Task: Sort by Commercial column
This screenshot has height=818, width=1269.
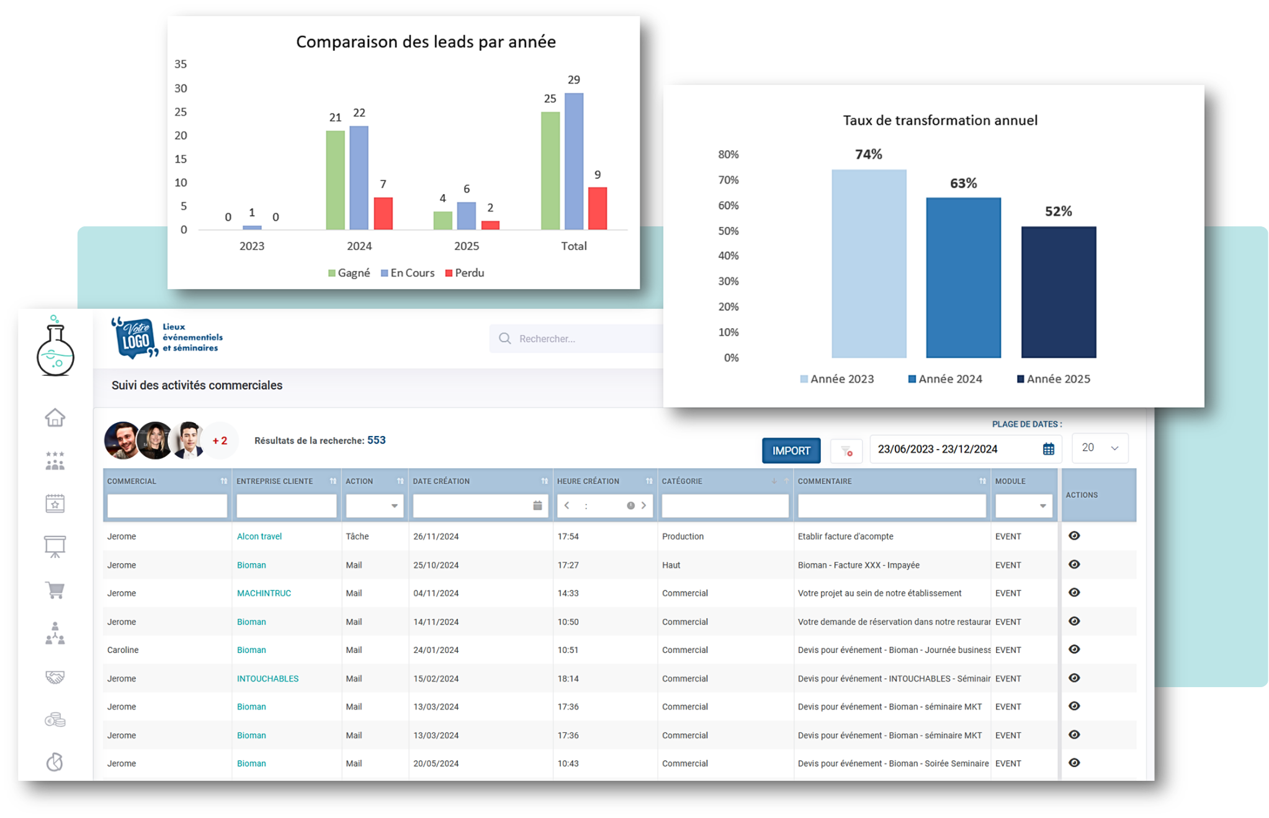Action: 223,481
